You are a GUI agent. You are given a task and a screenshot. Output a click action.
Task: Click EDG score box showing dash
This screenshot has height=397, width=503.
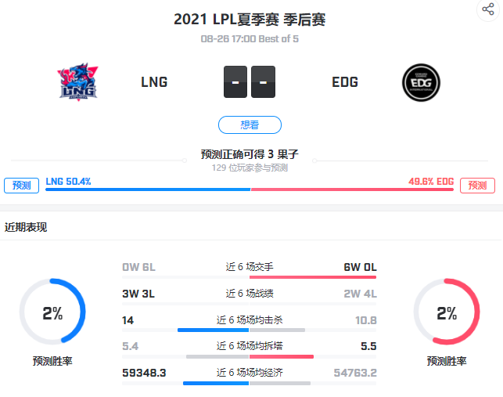[x=263, y=82]
